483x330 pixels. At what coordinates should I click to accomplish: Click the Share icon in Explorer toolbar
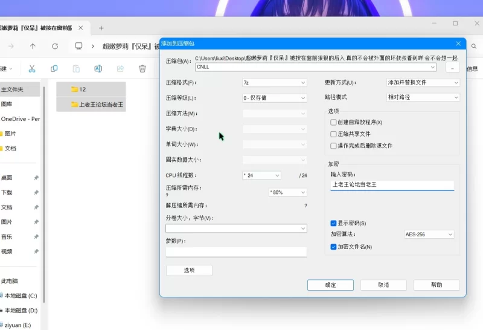(120, 68)
